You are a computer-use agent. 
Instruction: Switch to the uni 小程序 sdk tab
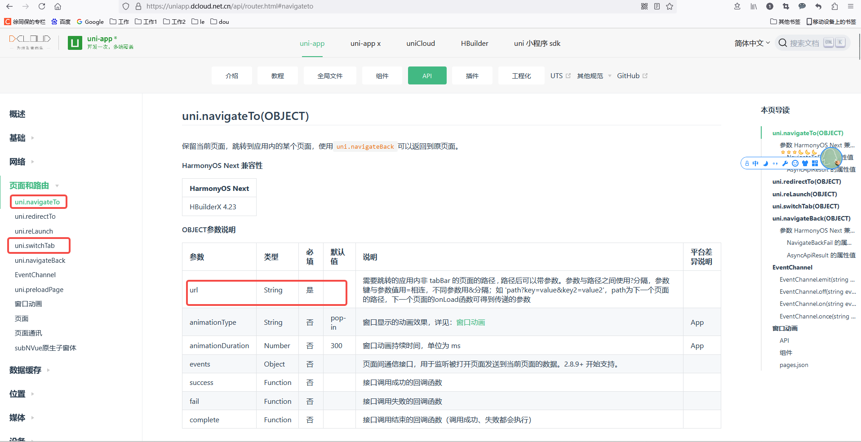537,43
